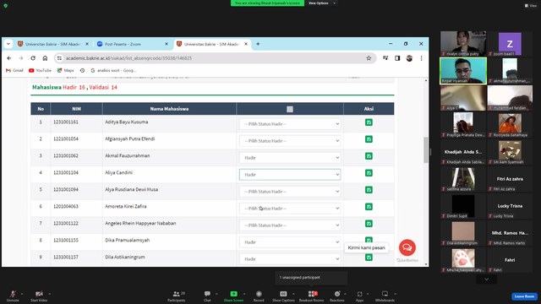The width and height of the screenshot is (541, 304).
Task: Open Chrome three-dot menu
Action: [421, 58]
